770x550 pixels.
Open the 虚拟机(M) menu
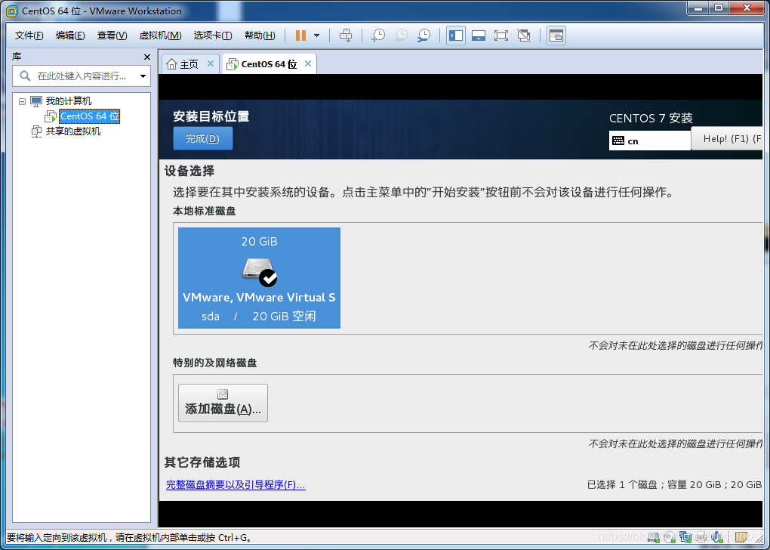pyautogui.click(x=161, y=36)
